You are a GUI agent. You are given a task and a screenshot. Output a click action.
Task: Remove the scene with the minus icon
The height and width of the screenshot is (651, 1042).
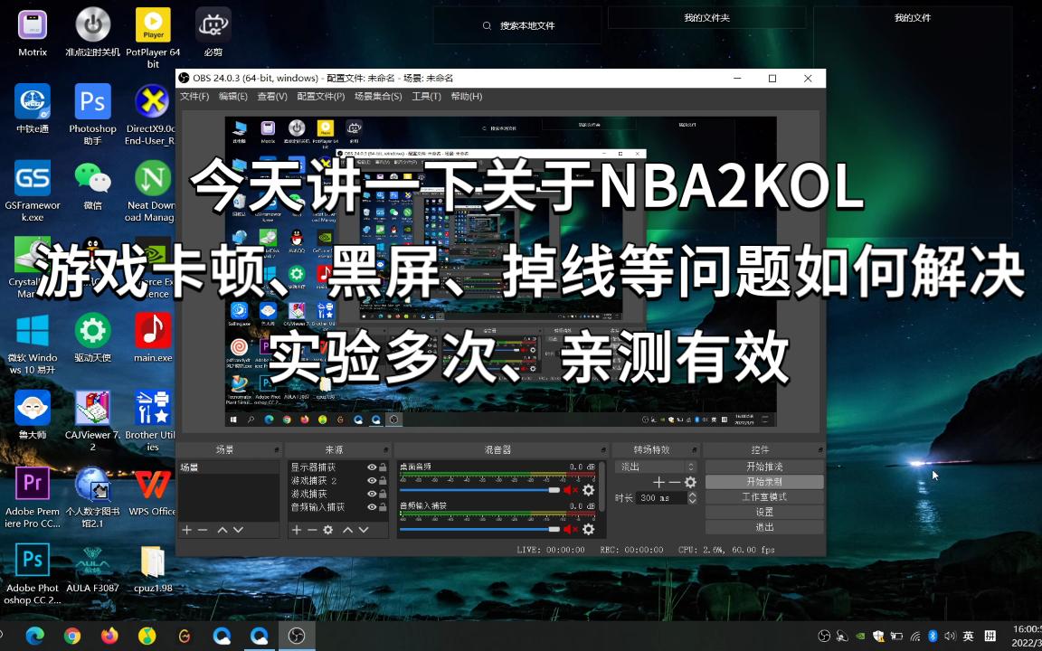[x=203, y=530]
